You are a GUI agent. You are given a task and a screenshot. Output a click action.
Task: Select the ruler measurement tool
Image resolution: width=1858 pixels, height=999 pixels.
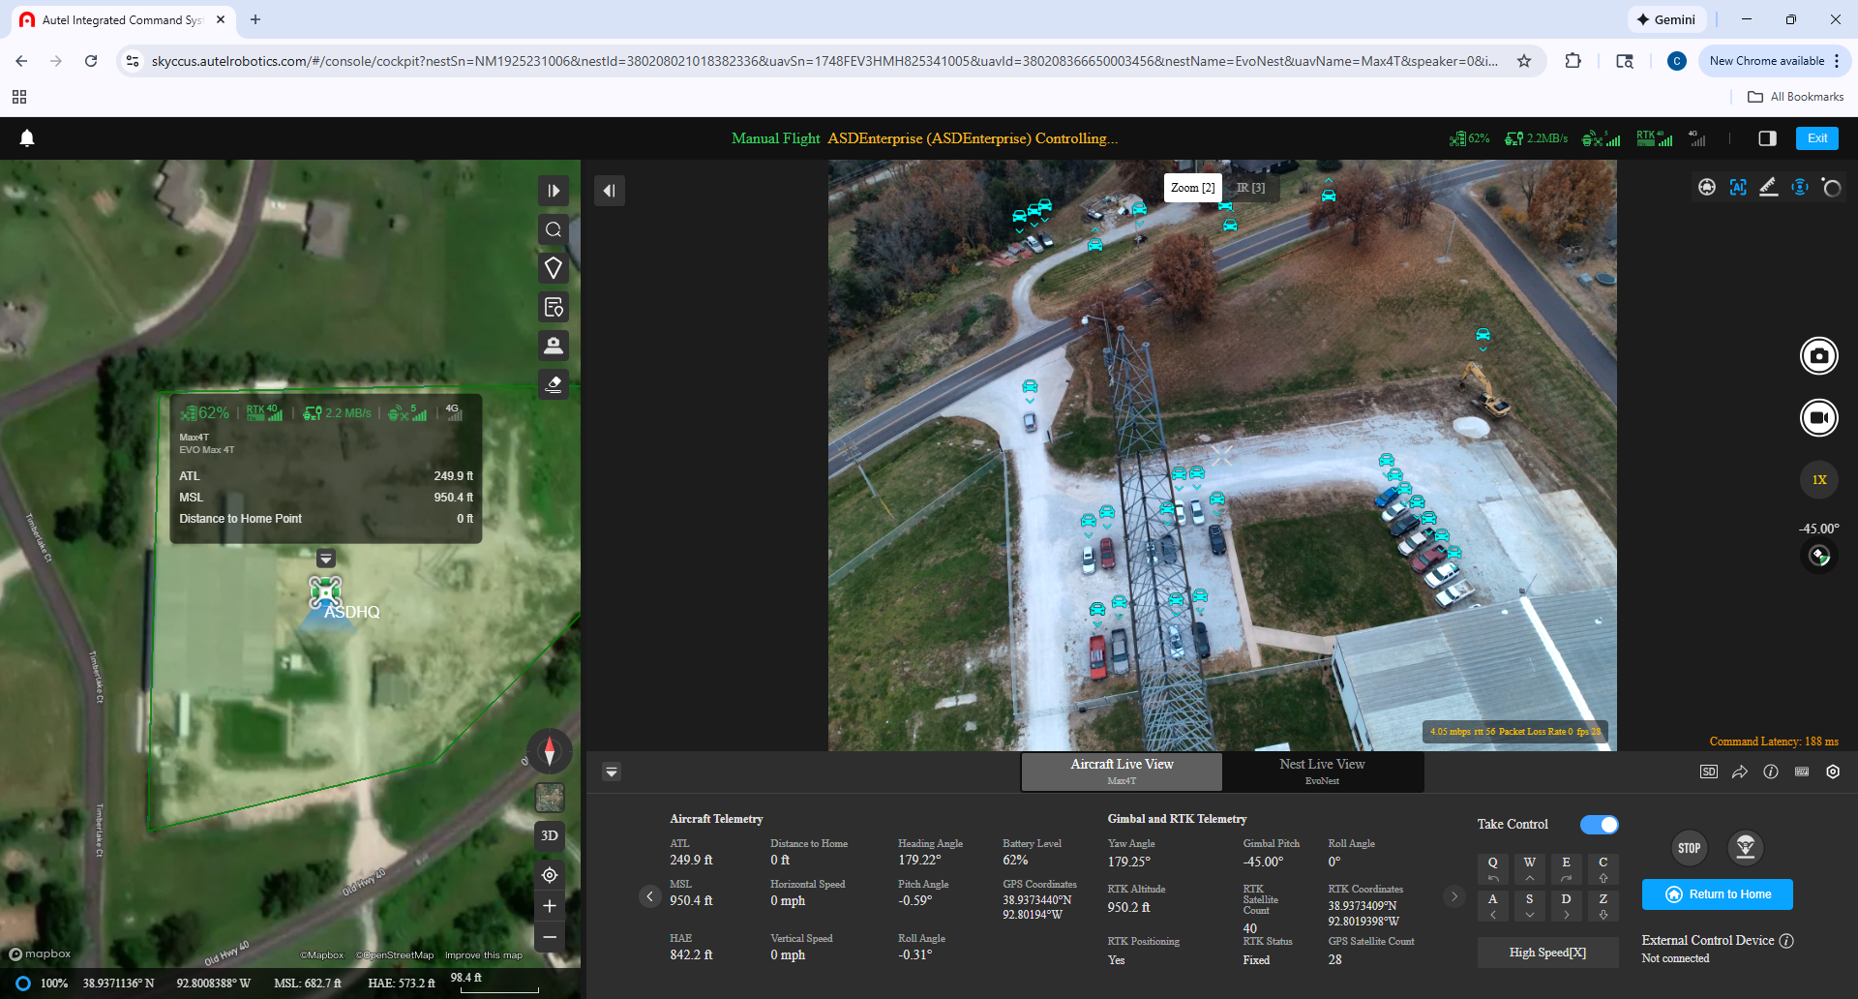tap(1768, 188)
